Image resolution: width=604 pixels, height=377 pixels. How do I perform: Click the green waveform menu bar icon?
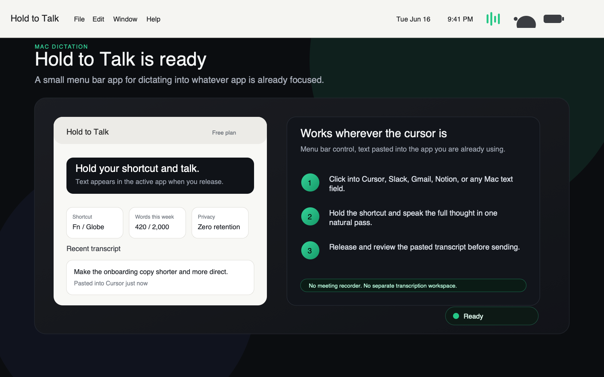[493, 19]
